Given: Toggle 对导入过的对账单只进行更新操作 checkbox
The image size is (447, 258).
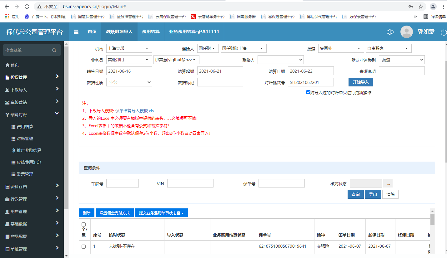Looking at the screenshot, I should pos(309,92).
